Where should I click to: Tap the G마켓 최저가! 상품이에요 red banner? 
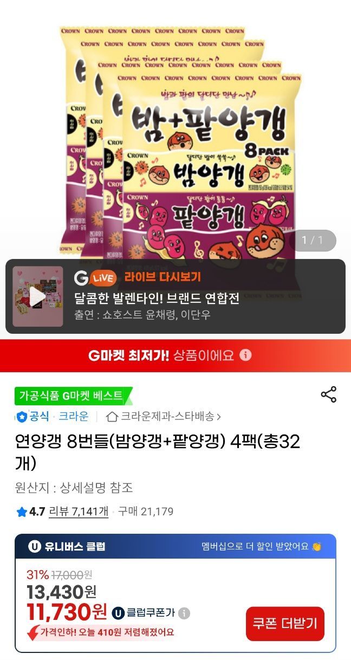[175, 355]
